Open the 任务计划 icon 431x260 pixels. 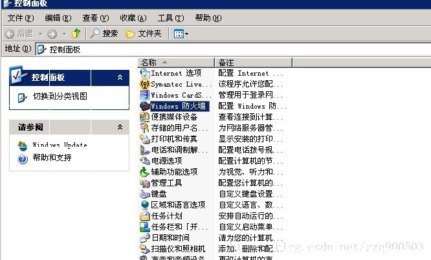(x=144, y=216)
